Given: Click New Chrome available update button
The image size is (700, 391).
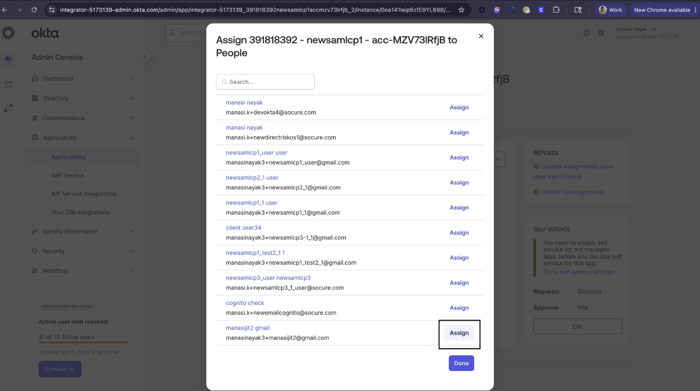Looking at the screenshot, I should (664, 9).
